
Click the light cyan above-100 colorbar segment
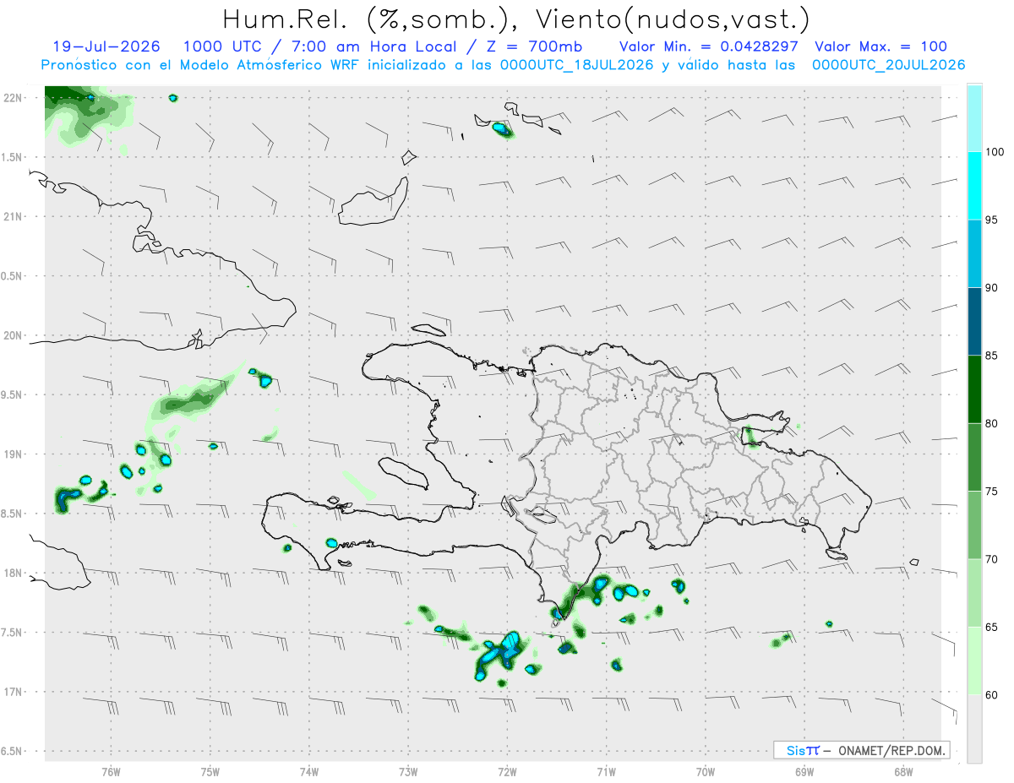(973, 118)
